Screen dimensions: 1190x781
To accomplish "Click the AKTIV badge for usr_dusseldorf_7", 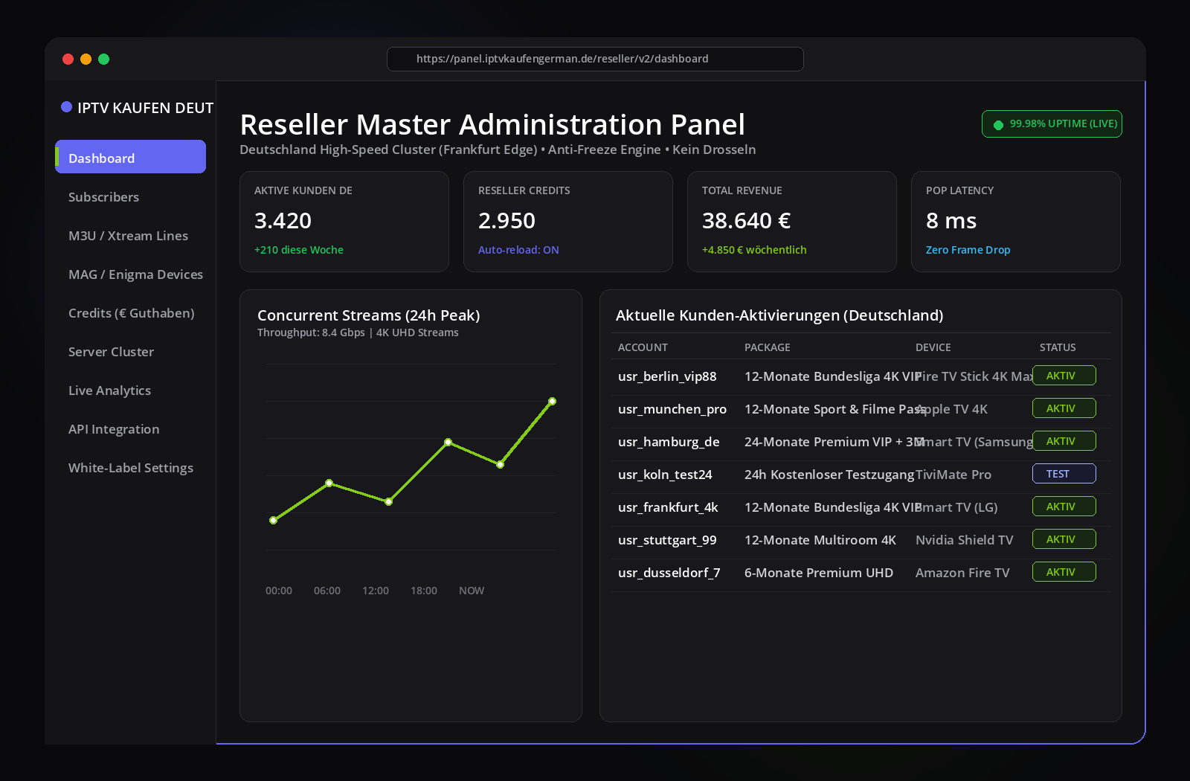I will (1064, 572).
